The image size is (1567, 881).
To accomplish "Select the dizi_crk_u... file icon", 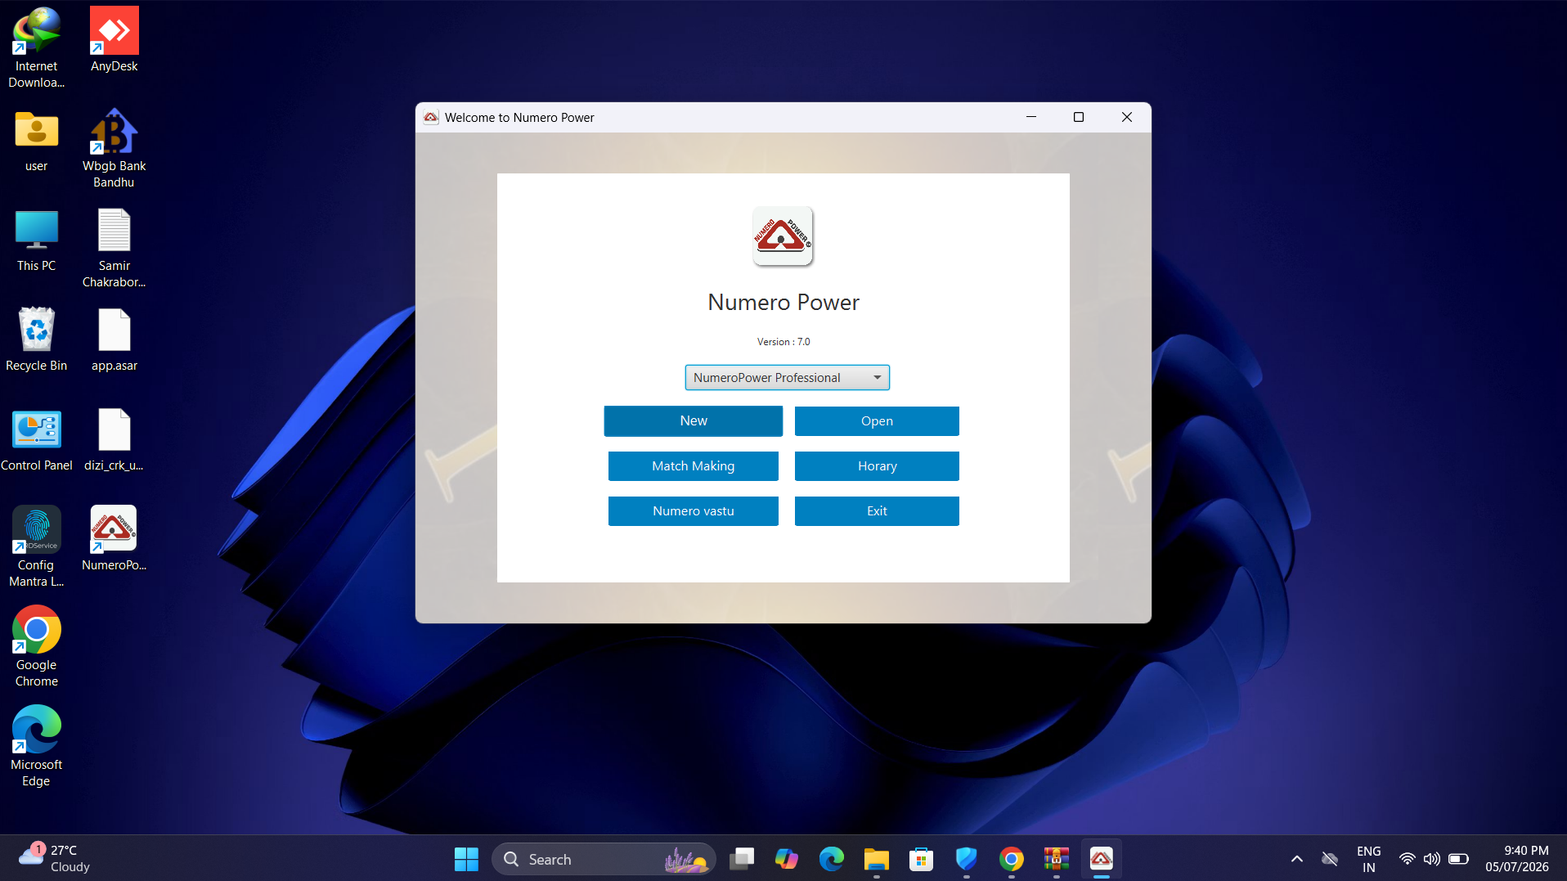I will (x=114, y=440).
